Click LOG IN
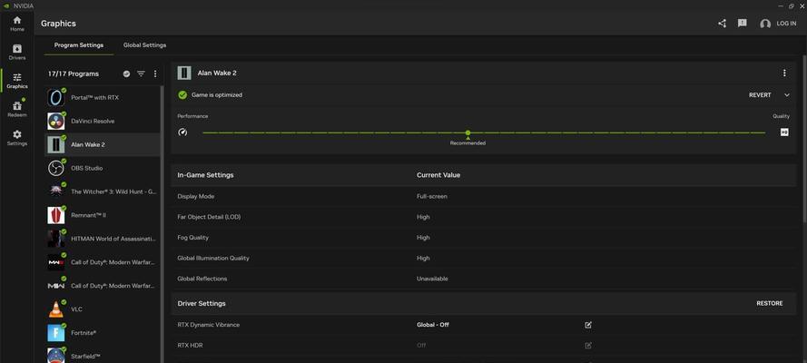 (x=786, y=24)
